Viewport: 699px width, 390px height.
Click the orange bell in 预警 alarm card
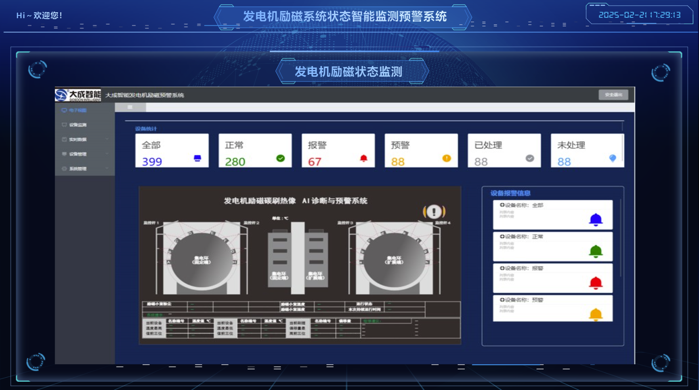[595, 314]
